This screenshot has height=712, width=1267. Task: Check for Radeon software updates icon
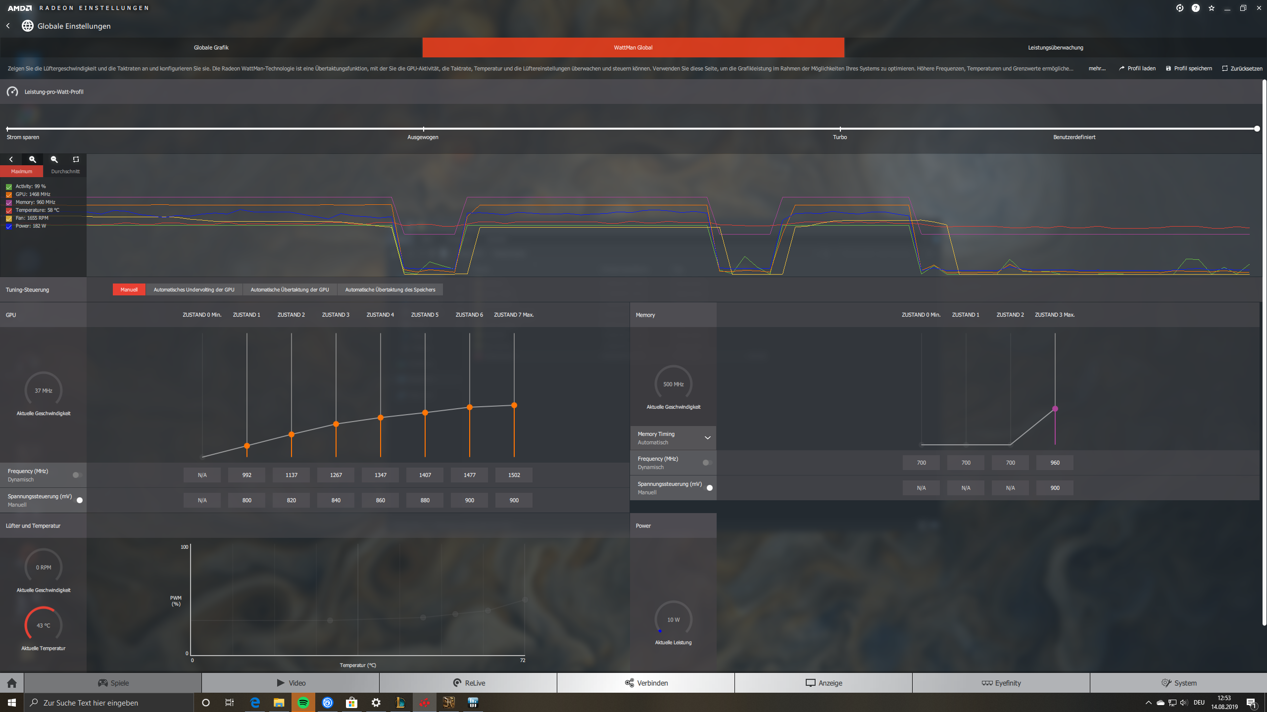pyautogui.click(x=1180, y=8)
